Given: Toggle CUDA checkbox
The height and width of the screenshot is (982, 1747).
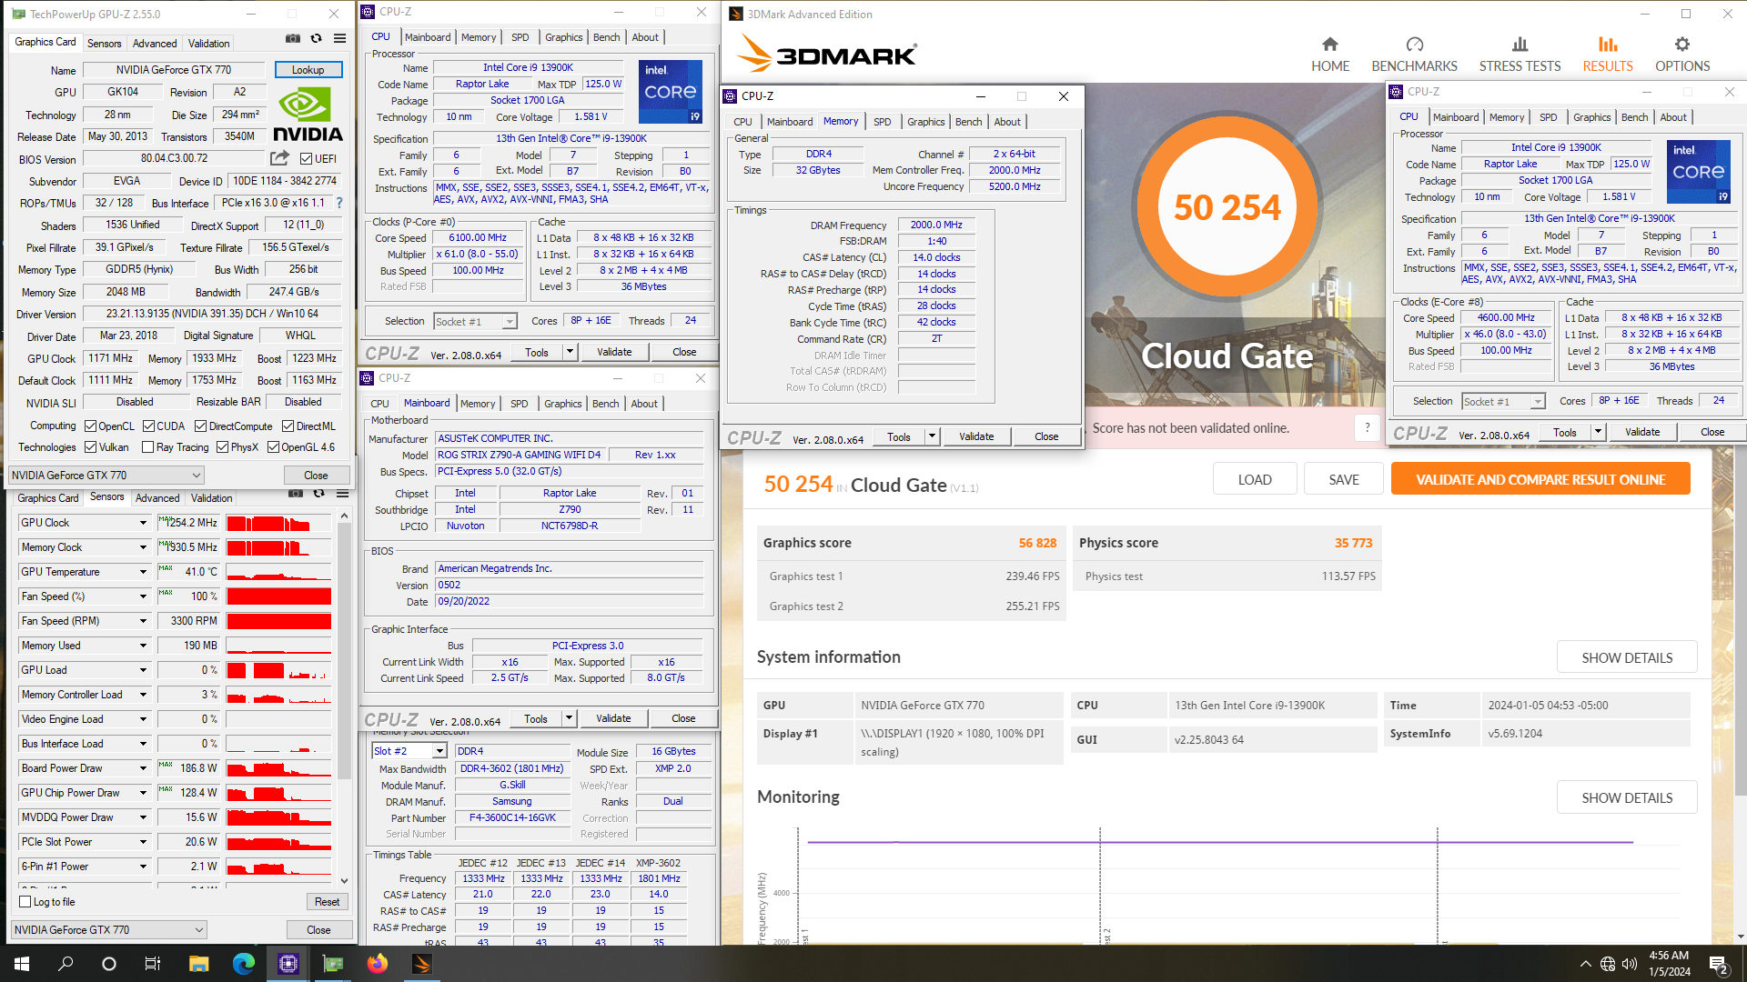Looking at the screenshot, I should point(148,426).
